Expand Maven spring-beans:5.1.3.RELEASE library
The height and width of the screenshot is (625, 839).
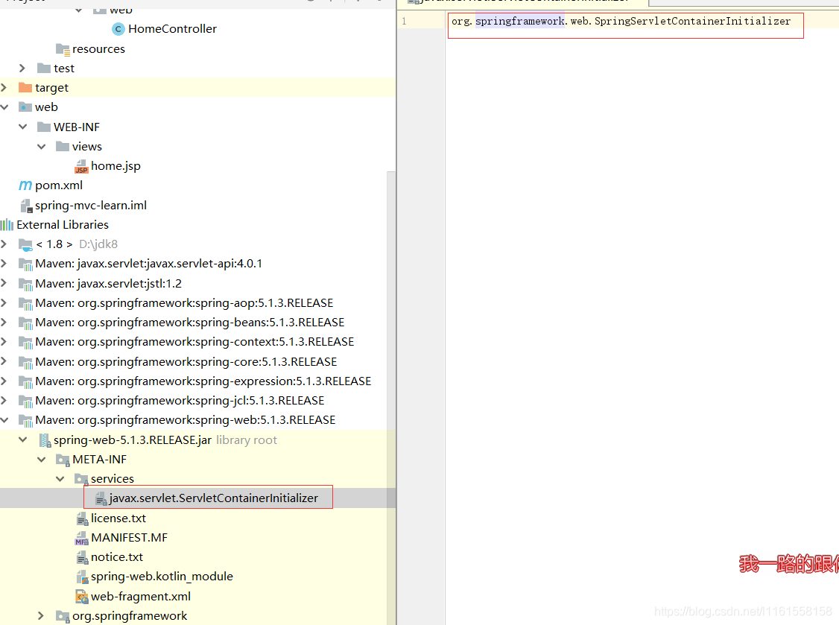4,322
